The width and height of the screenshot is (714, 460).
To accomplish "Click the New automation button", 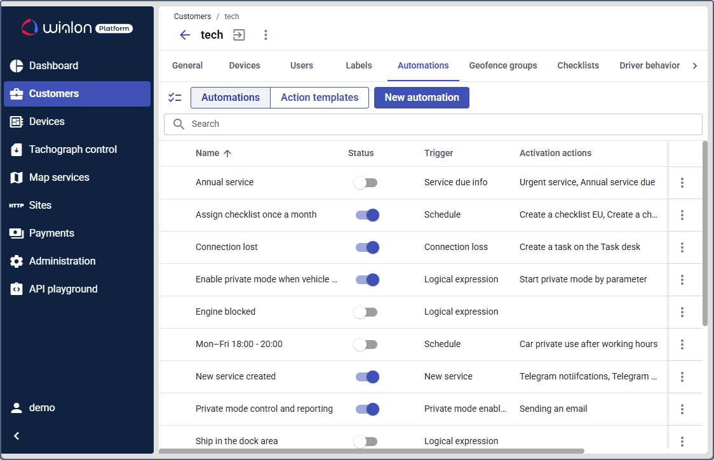I will tap(422, 97).
